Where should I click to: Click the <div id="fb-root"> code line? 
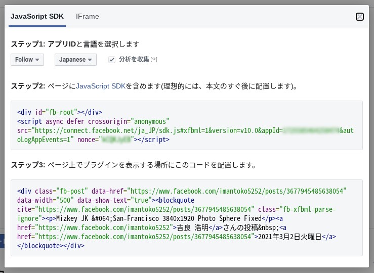[60, 112]
